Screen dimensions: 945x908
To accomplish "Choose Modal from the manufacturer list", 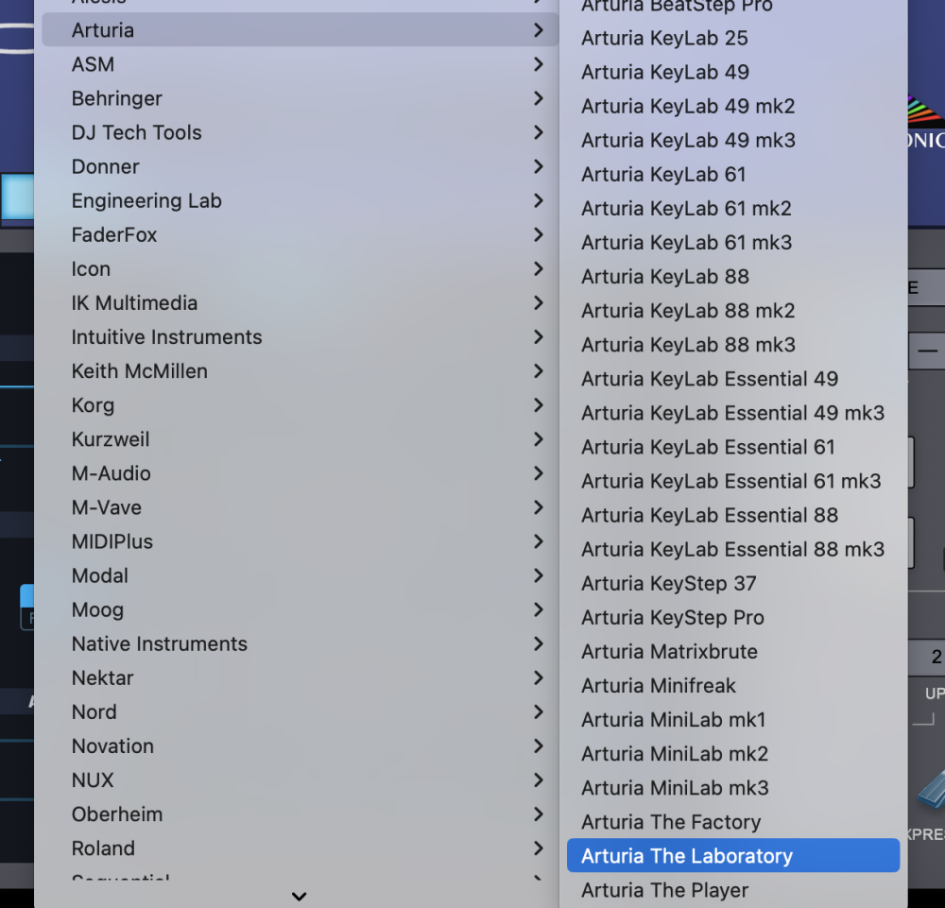I will pyautogui.click(x=300, y=576).
